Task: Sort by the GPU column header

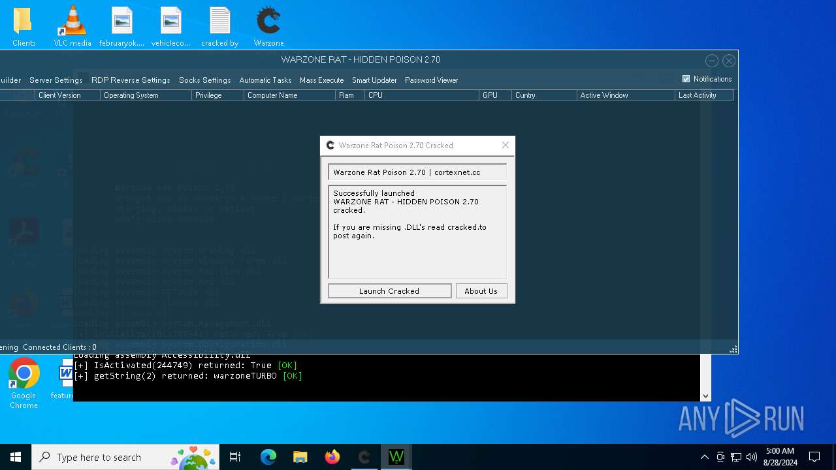Action: (x=496, y=95)
